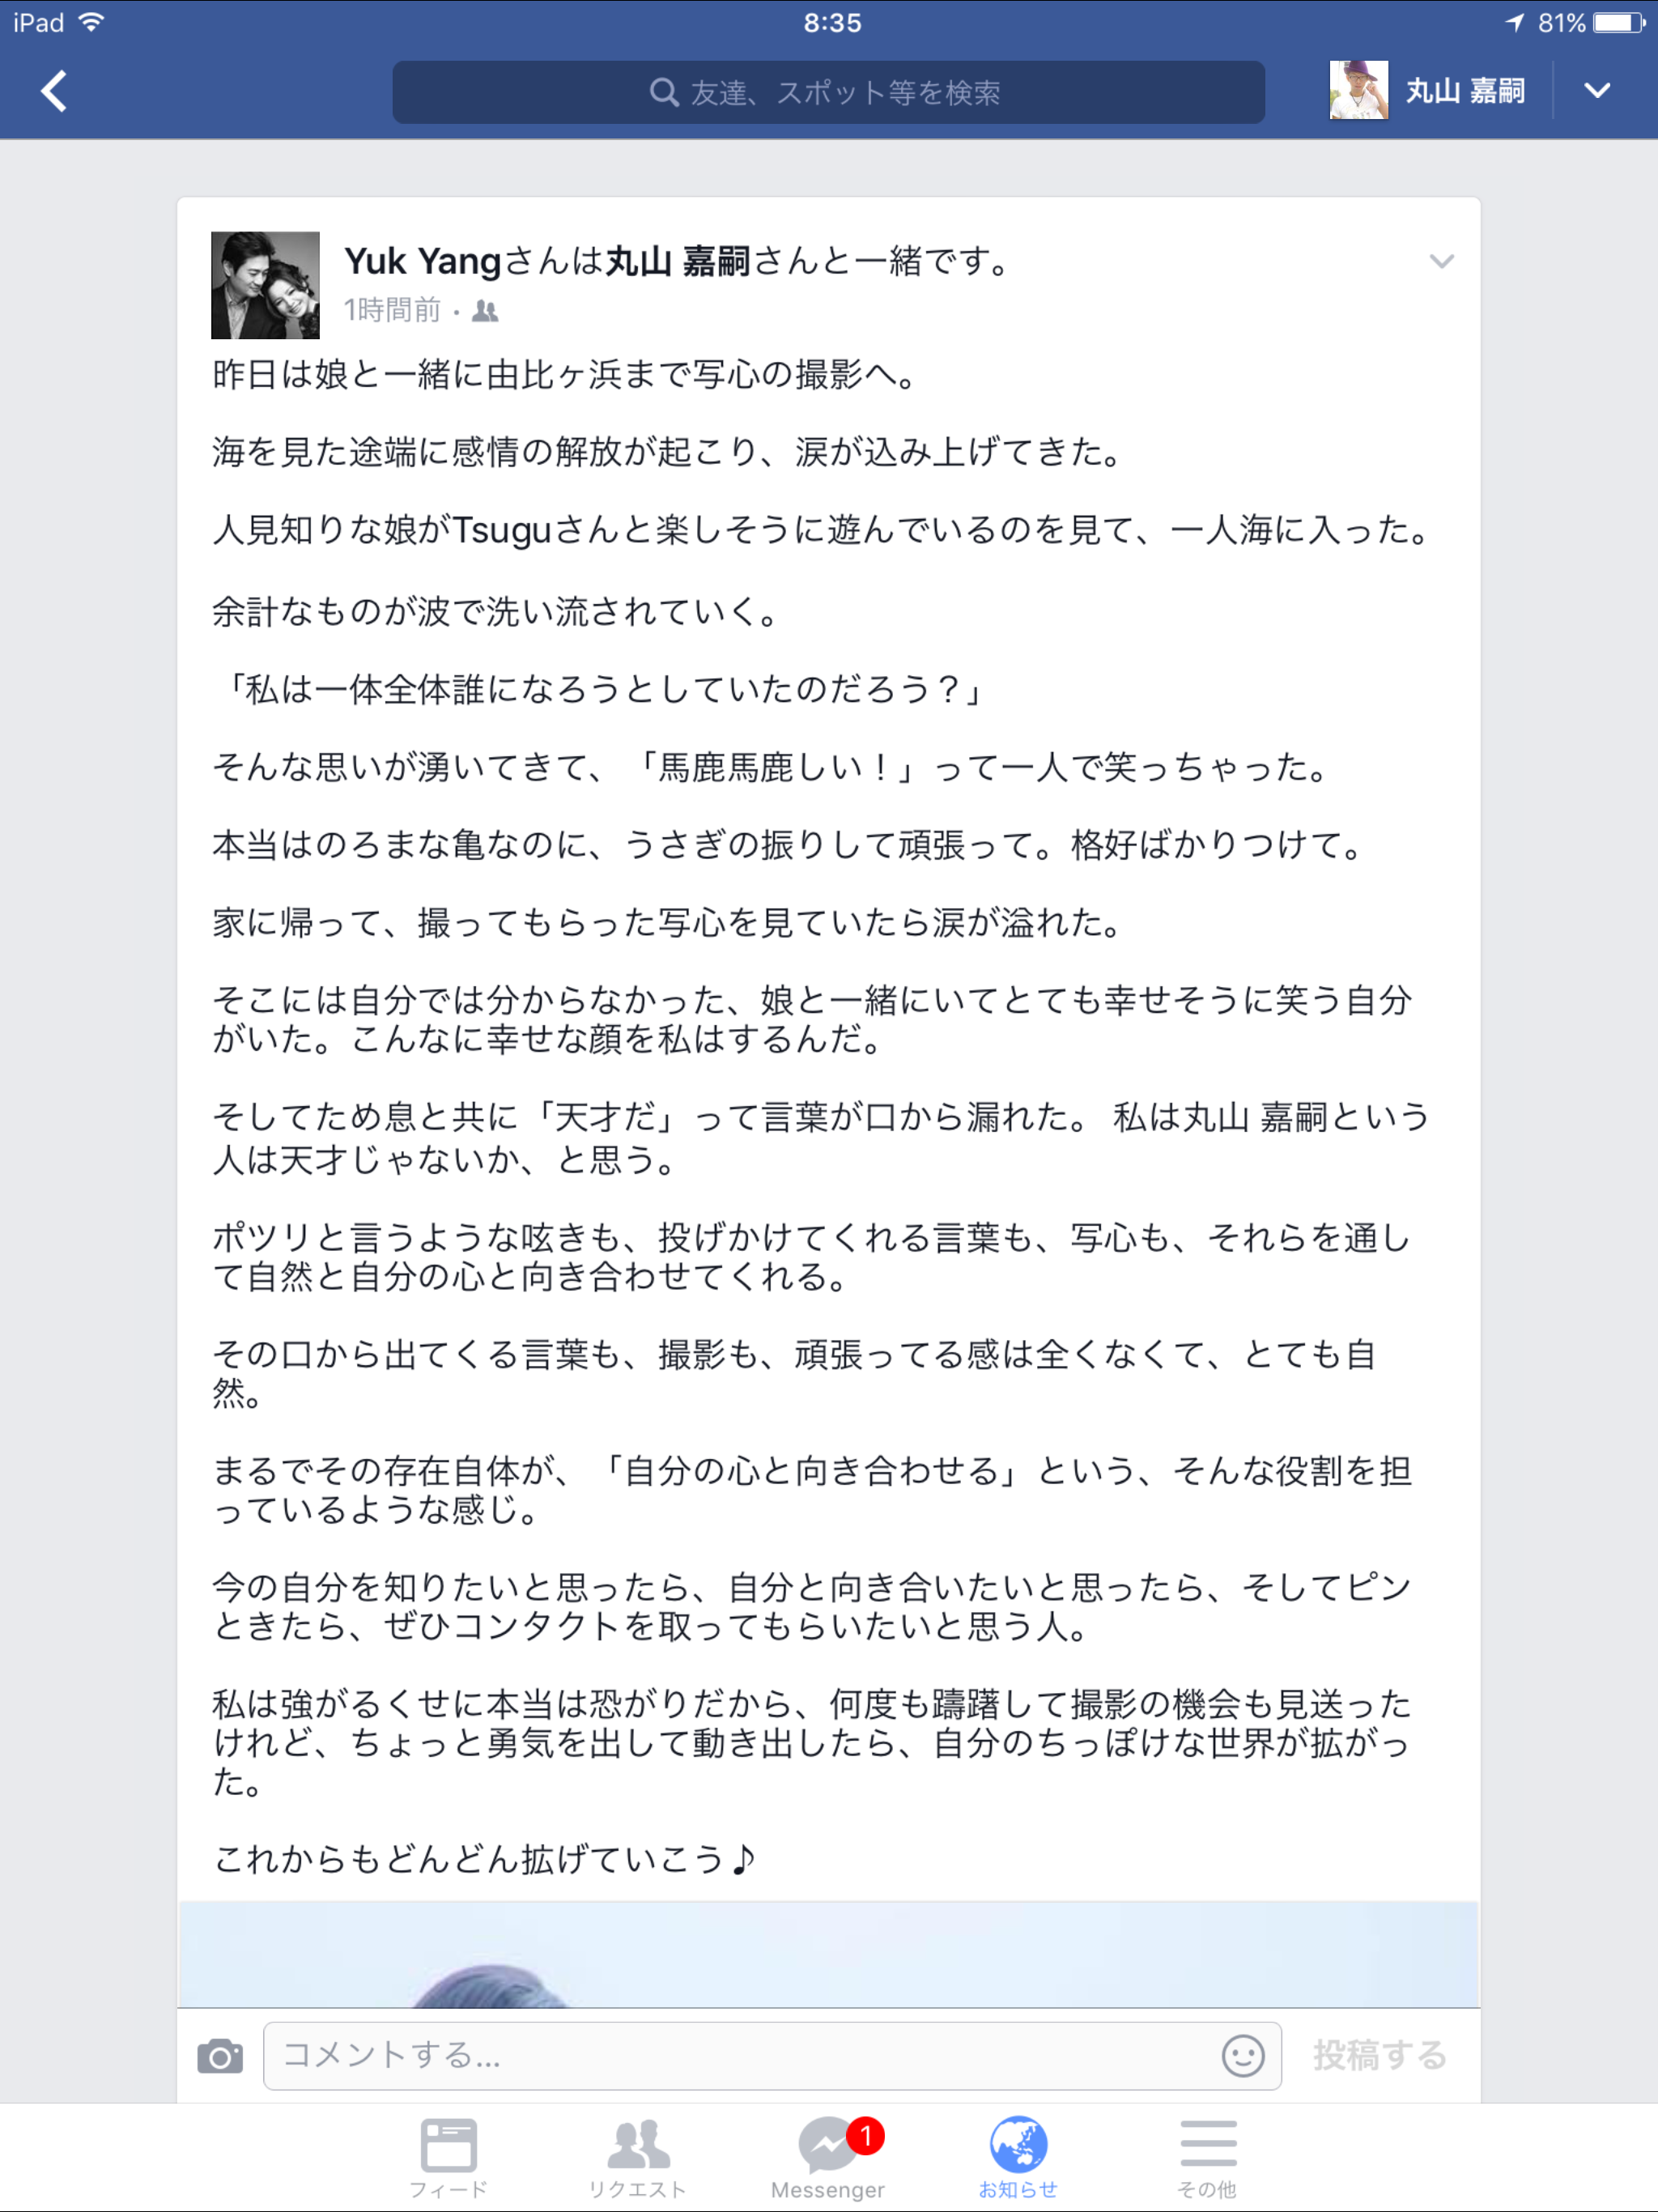
Task: Tap the back arrow in header
Action: (54, 91)
